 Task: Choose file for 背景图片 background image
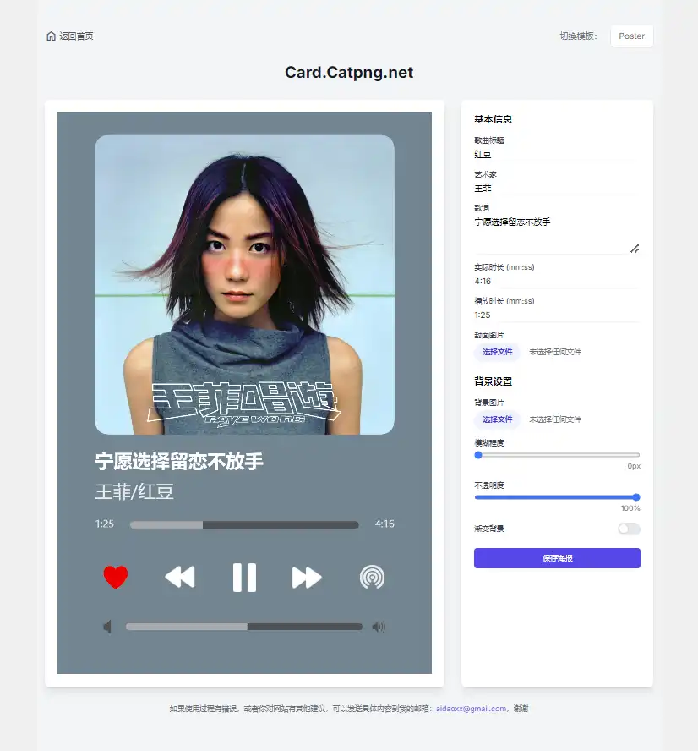pos(497,419)
